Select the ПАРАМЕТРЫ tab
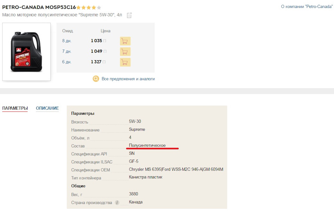The width and height of the screenshot is (334, 213). [x=15, y=108]
